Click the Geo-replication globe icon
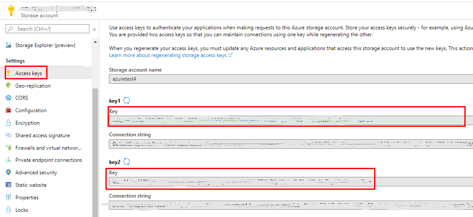Screen dimensions: 473x217 pyautogui.click(x=9, y=85)
